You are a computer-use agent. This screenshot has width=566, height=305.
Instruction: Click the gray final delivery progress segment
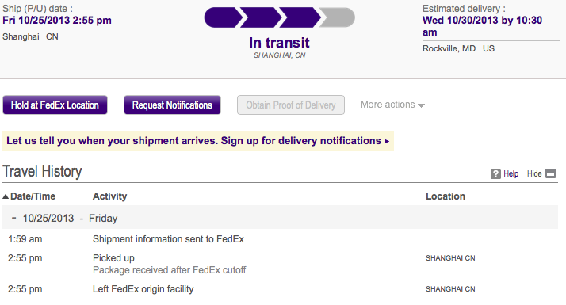click(x=337, y=17)
